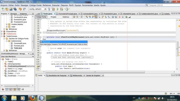The width and height of the screenshot is (180, 101).
Task: Click the New Project toolbar icon
Action: [7, 9]
